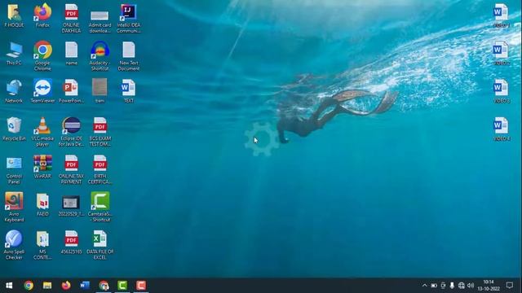Switch to green Camtasia taskbar icon

pyautogui.click(x=122, y=286)
